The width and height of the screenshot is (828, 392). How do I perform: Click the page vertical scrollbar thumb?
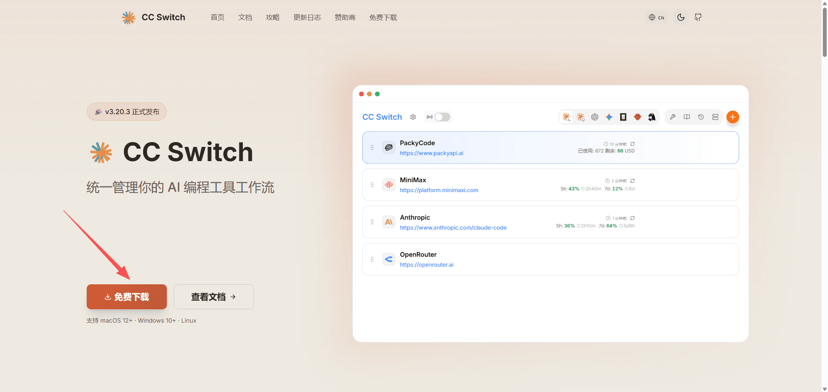825,32
